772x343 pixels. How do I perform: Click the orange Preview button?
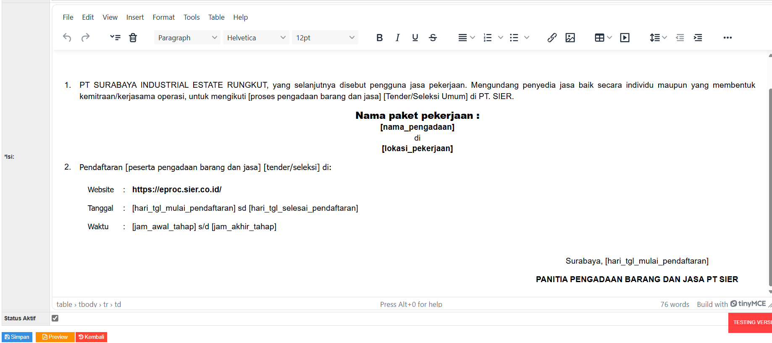pyautogui.click(x=55, y=337)
